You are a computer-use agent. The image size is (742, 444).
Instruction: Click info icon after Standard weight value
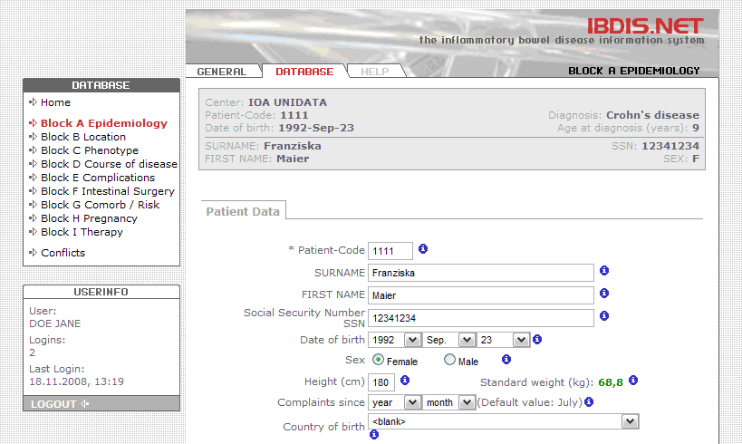[x=633, y=380]
